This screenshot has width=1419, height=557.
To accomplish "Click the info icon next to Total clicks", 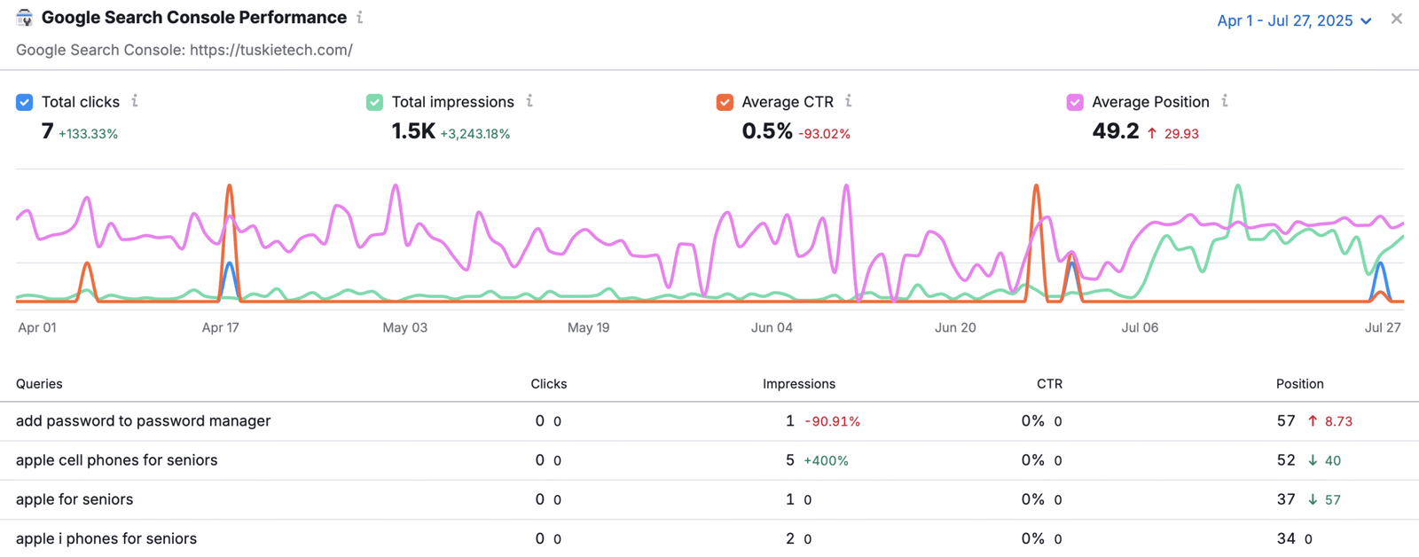I will pos(135,101).
